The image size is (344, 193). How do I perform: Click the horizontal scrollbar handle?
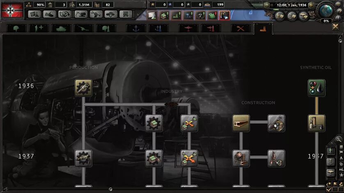click(x=110, y=189)
